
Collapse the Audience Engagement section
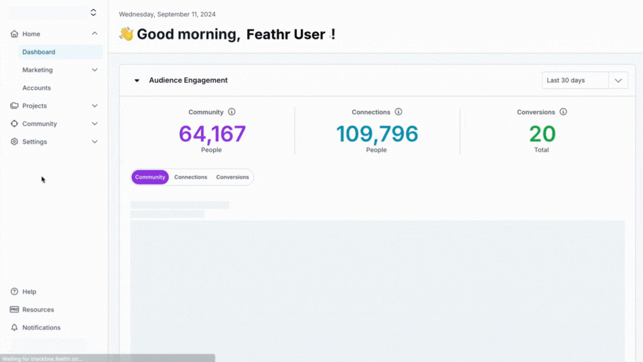[137, 80]
